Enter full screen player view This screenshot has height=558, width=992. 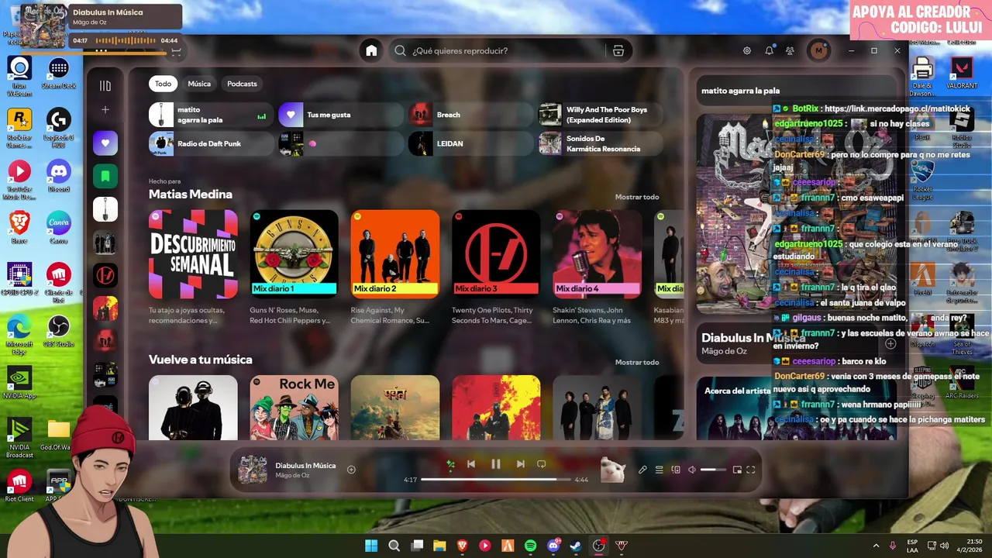tap(751, 470)
